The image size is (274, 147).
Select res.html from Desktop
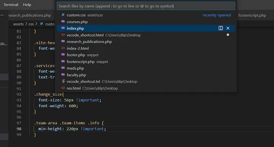(146, 88)
